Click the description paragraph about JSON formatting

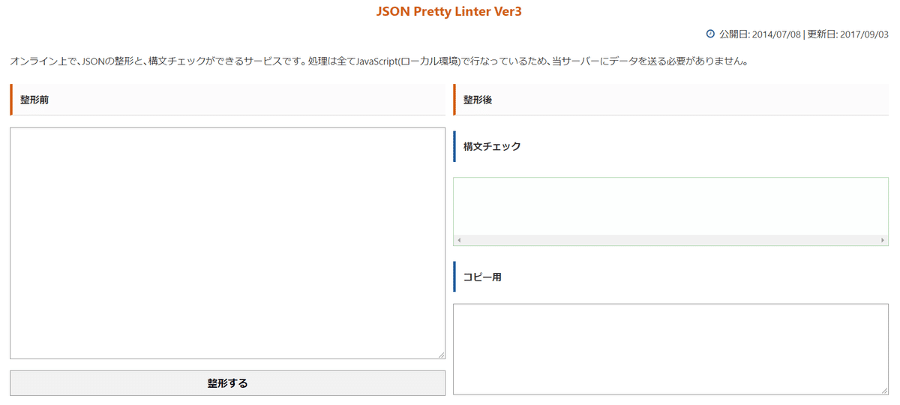pyautogui.click(x=379, y=61)
